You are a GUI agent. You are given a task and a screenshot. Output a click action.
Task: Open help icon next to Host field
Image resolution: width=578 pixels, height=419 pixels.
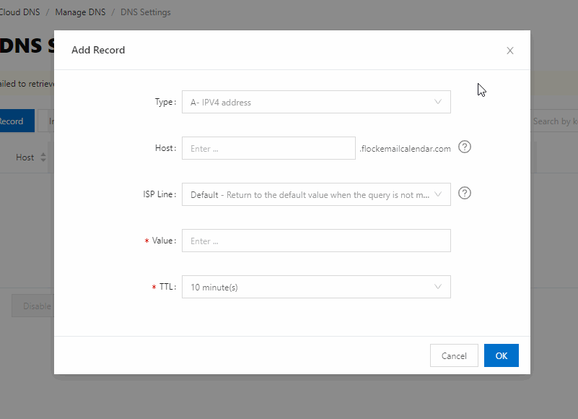coord(465,147)
